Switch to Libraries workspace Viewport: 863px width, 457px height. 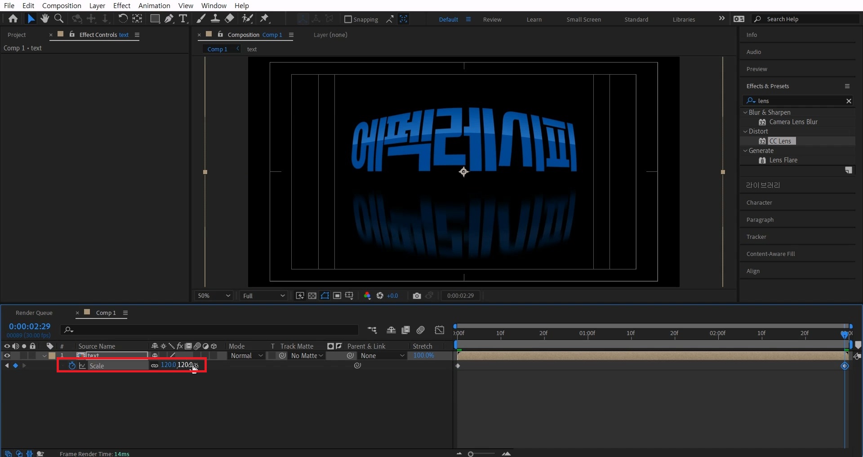684,19
